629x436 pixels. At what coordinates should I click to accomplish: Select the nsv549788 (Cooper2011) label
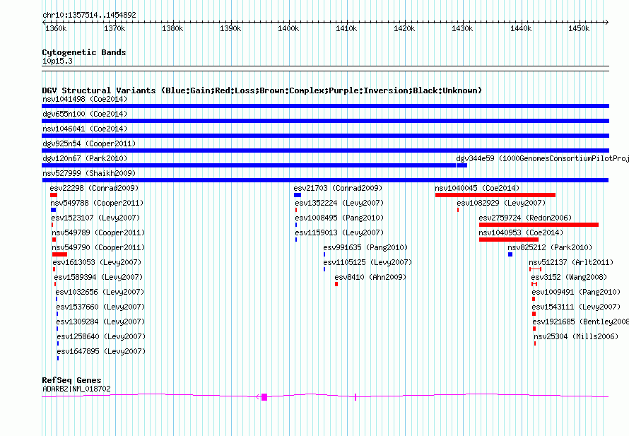tap(97, 203)
